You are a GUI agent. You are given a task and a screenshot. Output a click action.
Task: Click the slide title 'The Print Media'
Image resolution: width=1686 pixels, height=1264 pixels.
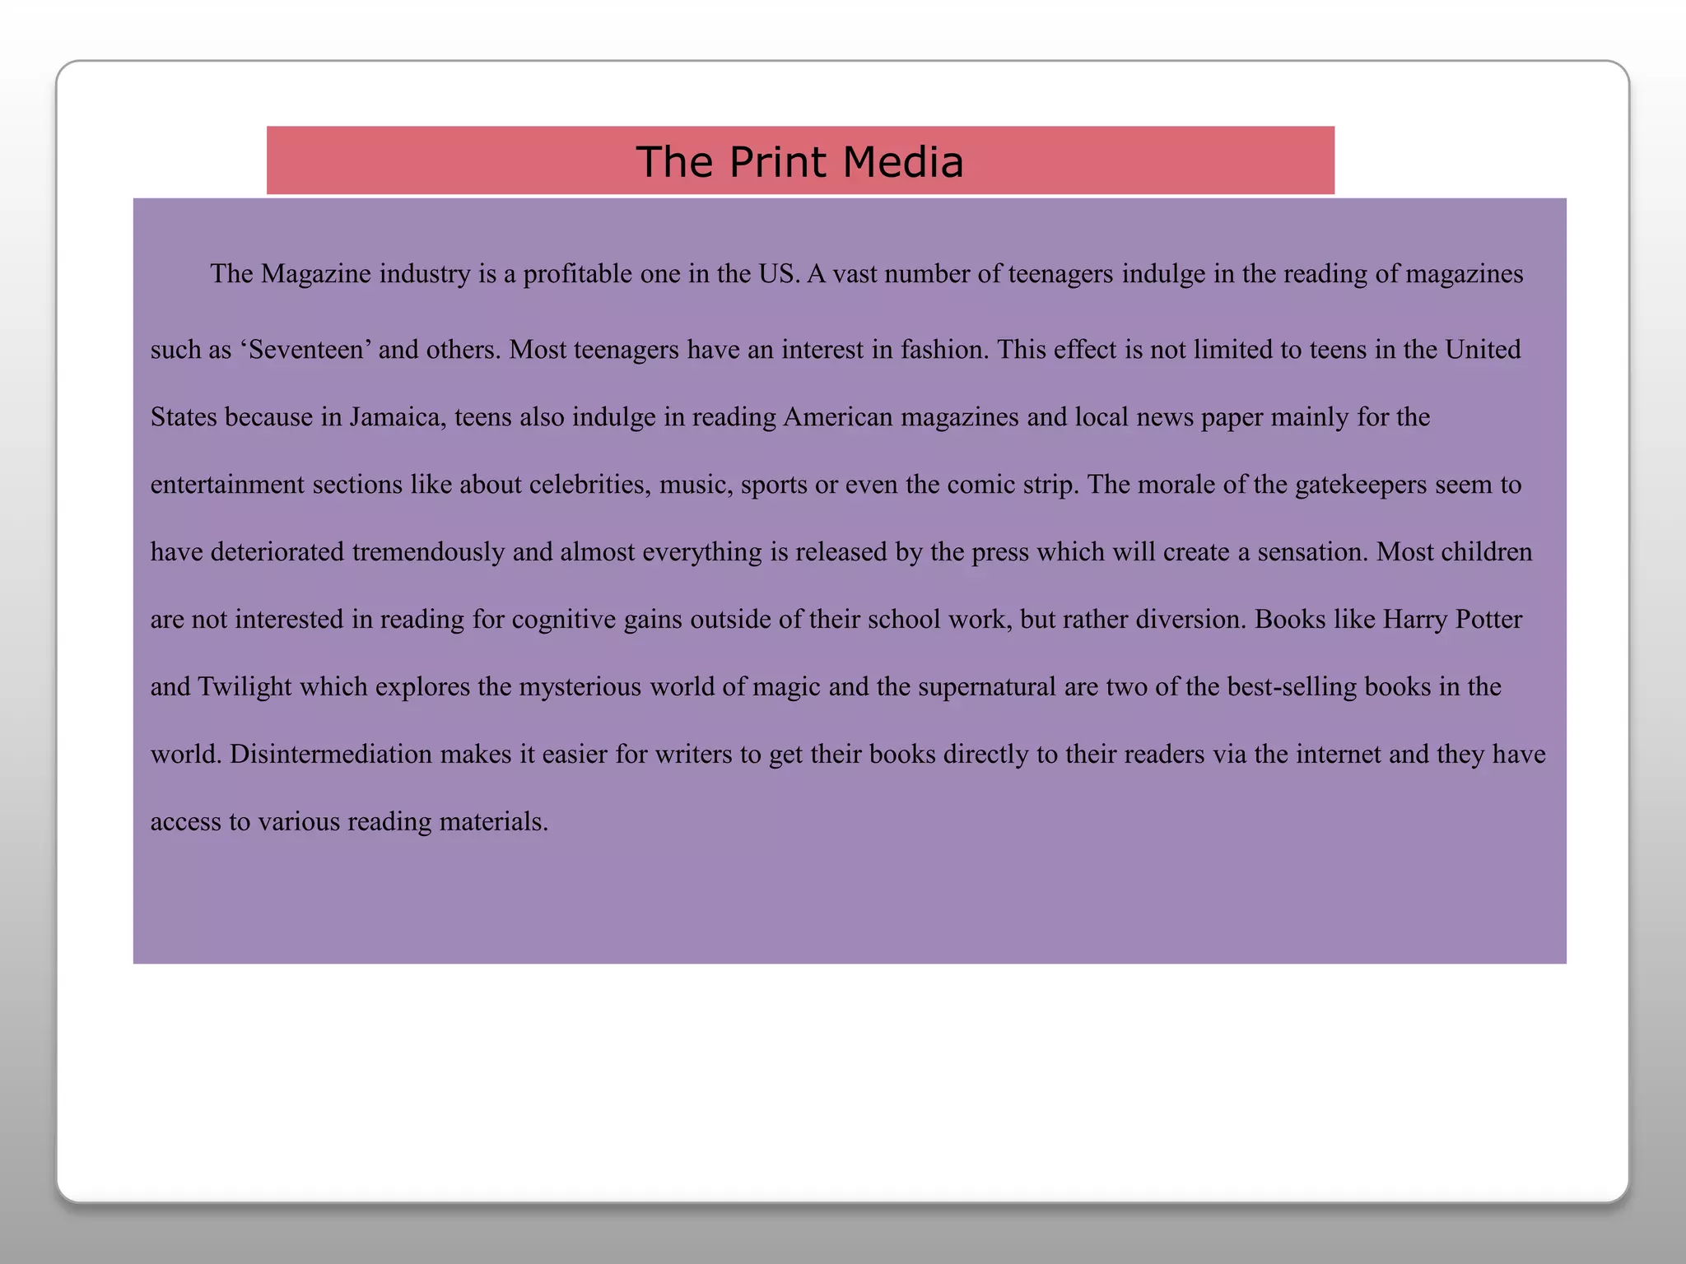[x=799, y=161]
